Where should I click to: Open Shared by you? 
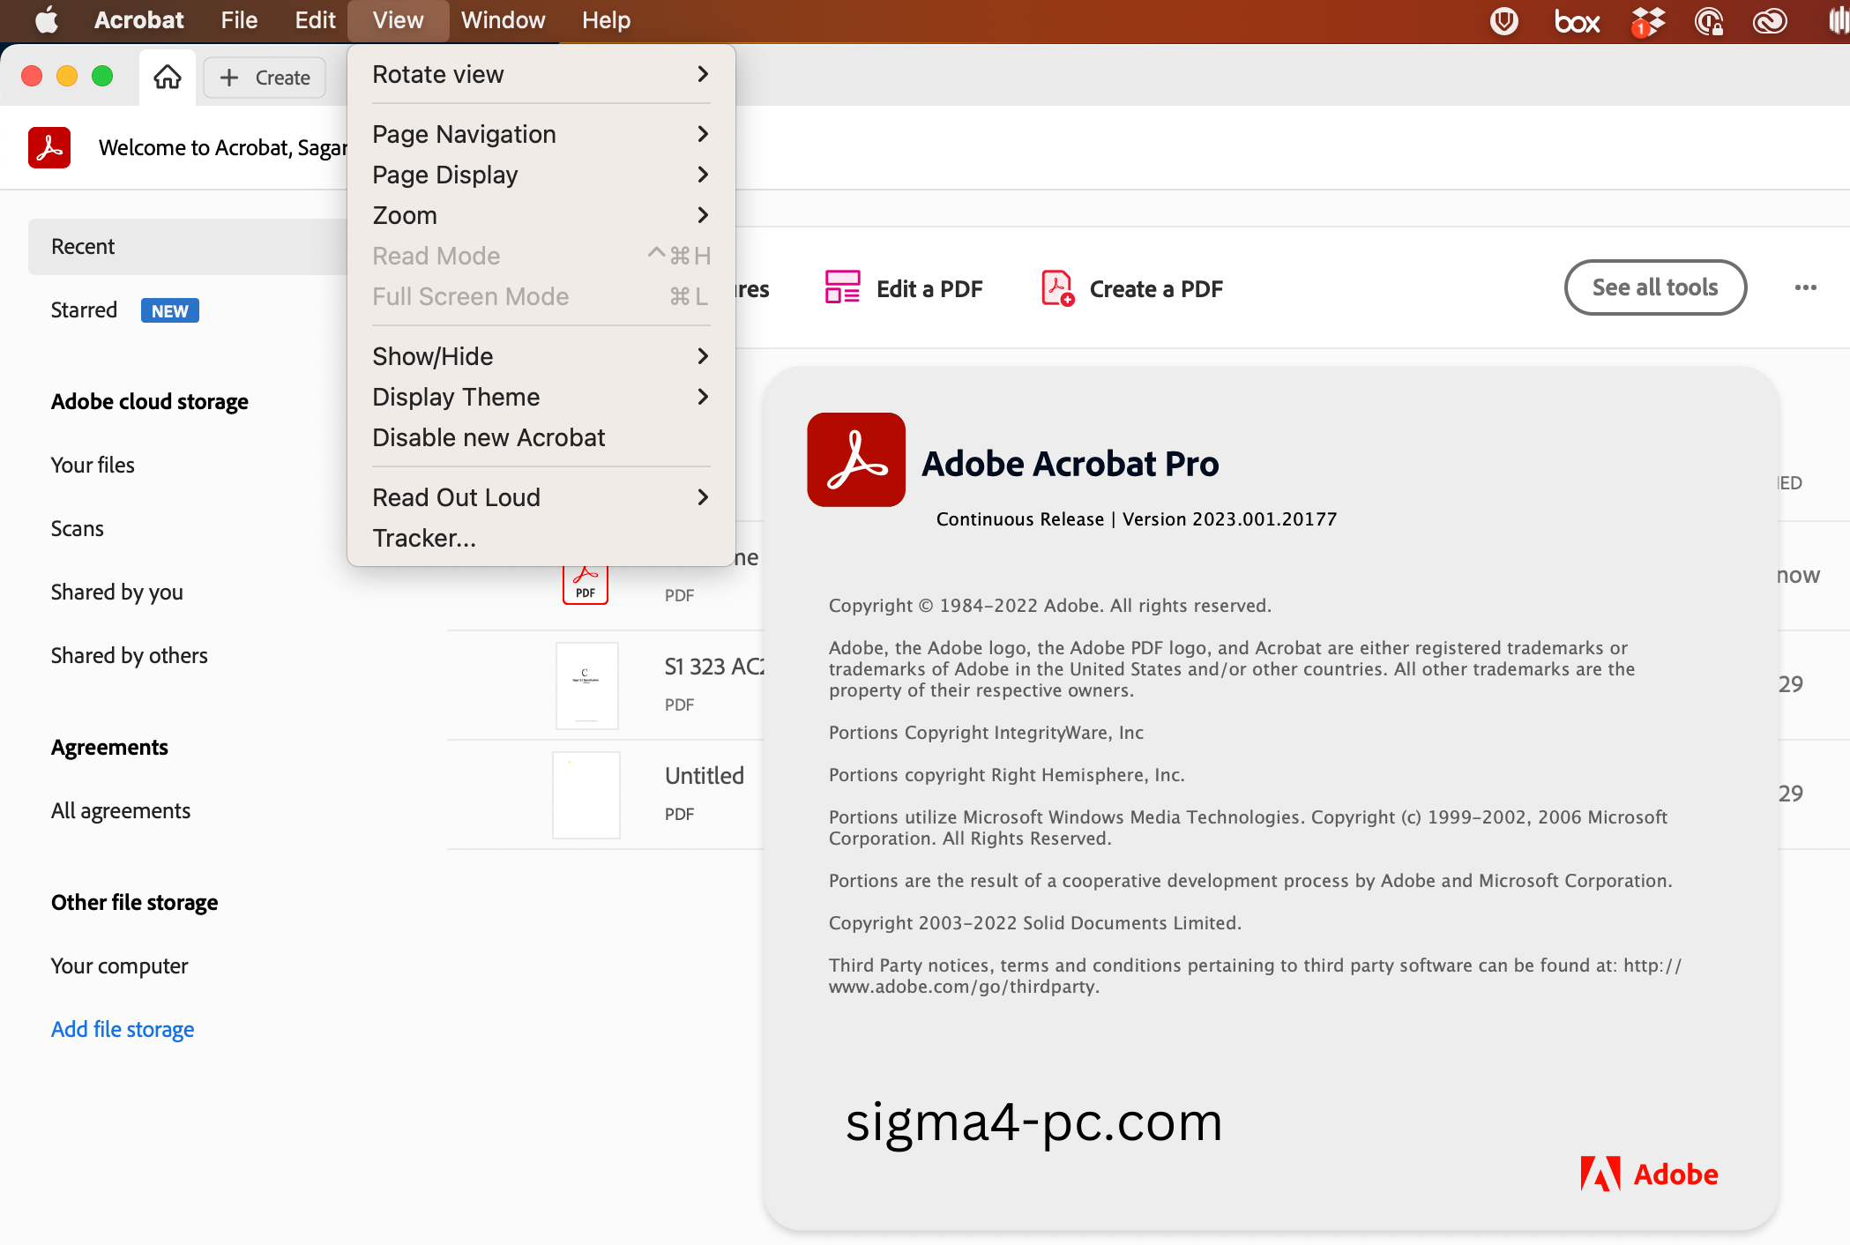click(117, 593)
